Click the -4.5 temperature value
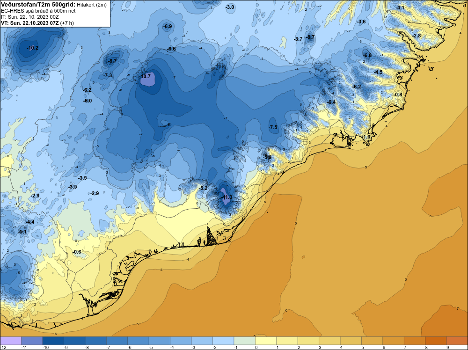 coord(378,72)
